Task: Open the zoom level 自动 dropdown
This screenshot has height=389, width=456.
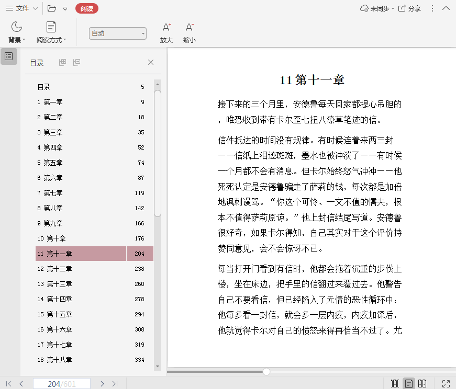Action: click(x=117, y=33)
